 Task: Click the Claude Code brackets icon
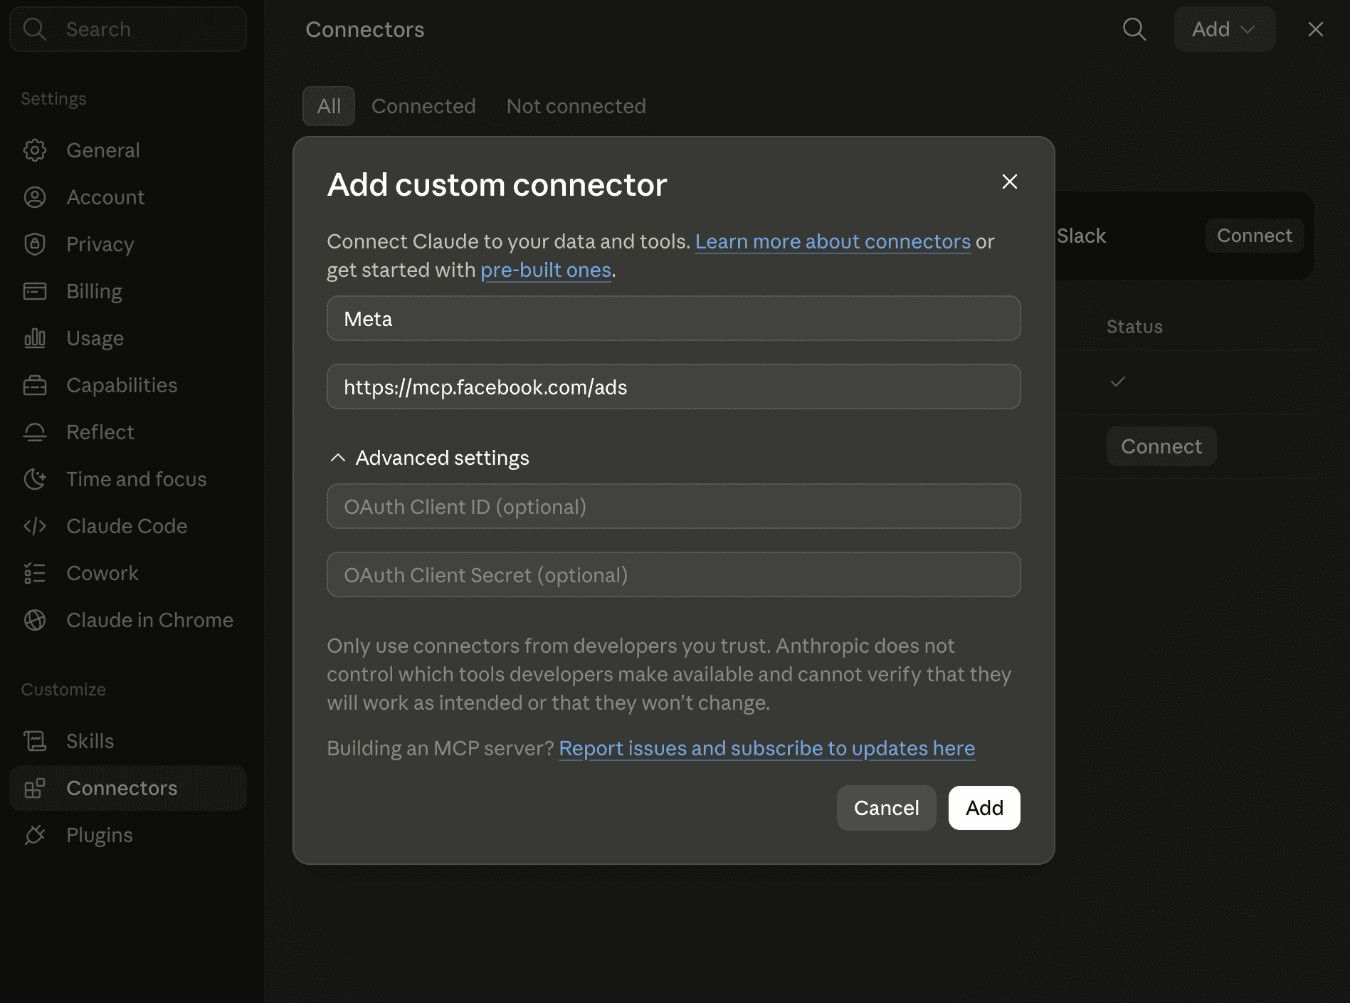point(35,526)
